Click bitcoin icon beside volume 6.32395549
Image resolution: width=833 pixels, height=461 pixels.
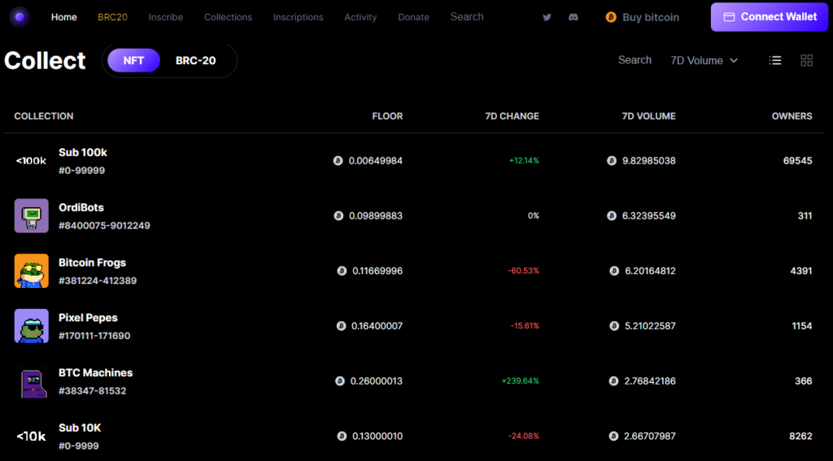coord(612,215)
